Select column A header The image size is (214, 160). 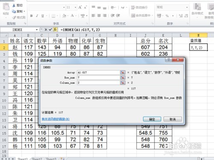[15, 35]
